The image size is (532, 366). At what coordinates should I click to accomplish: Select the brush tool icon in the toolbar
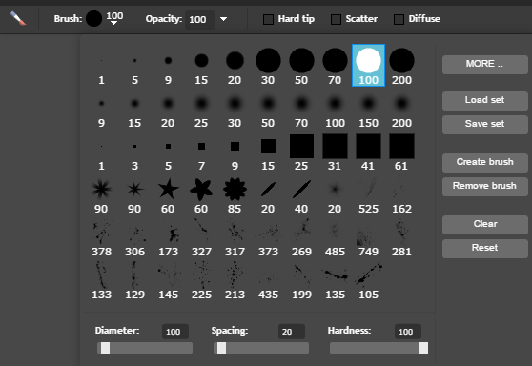click(x=18, y=18)
